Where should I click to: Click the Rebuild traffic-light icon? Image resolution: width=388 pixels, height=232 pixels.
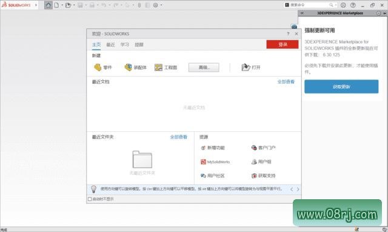click(139, 5)
